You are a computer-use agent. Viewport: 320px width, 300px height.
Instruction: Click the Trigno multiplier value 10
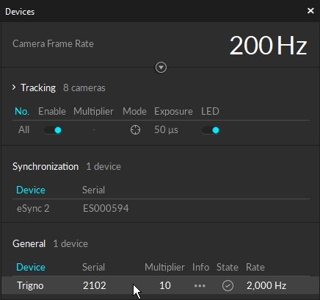click(165, 285)
